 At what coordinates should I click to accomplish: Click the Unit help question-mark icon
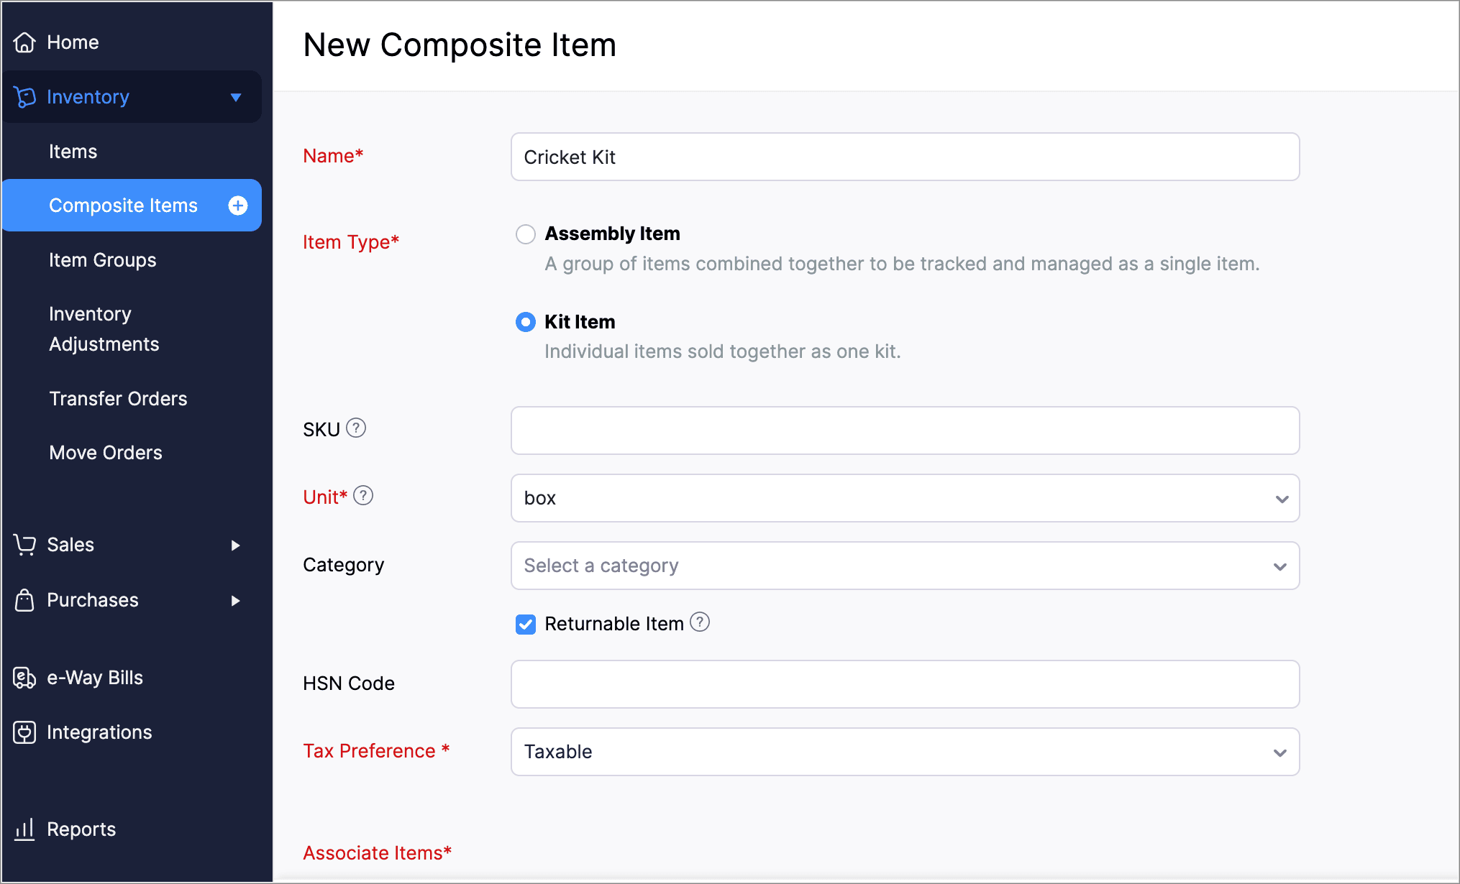point(364,496)
